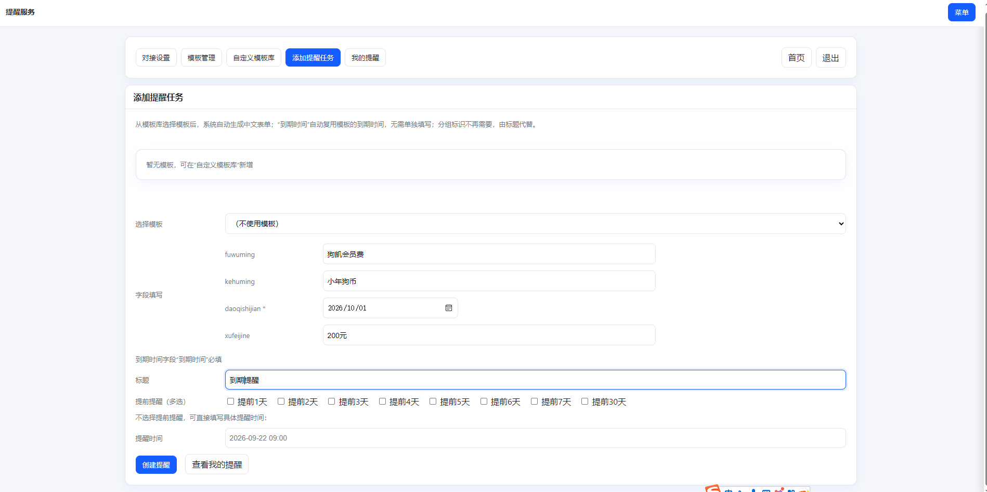Open the 模板管理 tab
This screenshot has height=492, width=987.
coord(201,58)
